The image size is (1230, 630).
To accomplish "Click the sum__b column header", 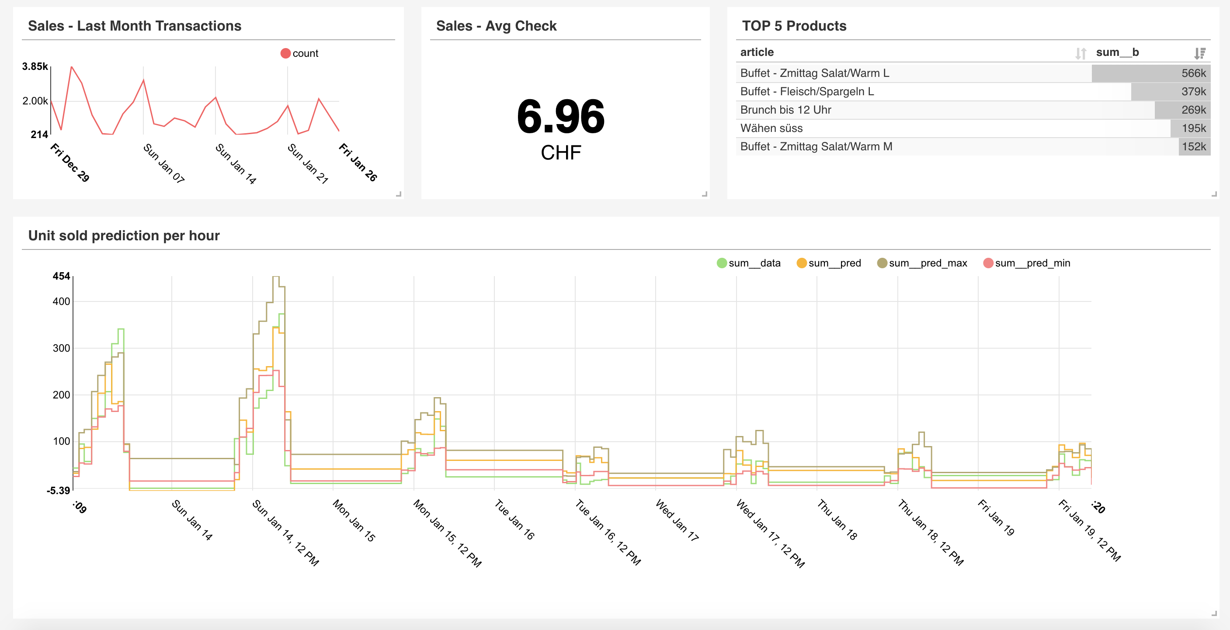I will point(1117,52).
